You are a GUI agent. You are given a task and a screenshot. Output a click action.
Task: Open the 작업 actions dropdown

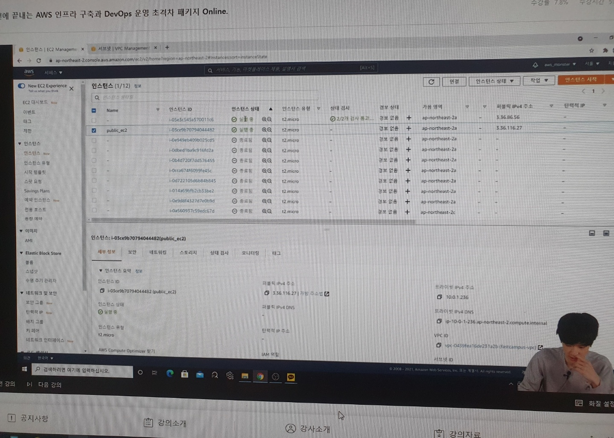tap(539, 80)
